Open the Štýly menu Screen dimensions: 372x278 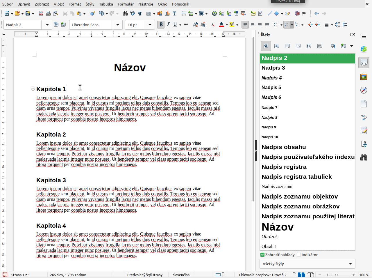[90, 4]
